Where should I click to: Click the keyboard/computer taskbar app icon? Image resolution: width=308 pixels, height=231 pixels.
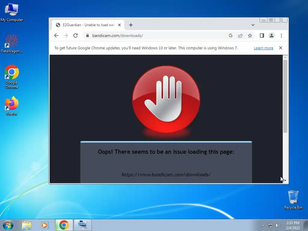[x=83, y=225]
